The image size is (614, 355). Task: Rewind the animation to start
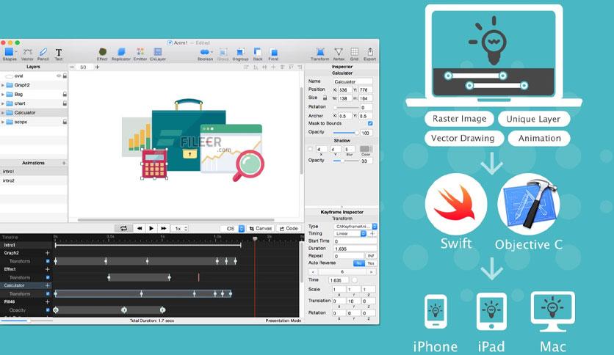[x=140, y=228]
